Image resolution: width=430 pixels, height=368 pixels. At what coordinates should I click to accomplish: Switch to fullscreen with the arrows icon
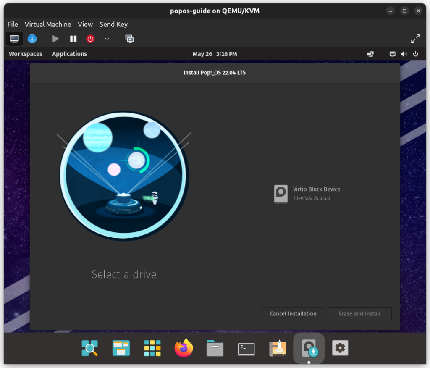(415, 39)
